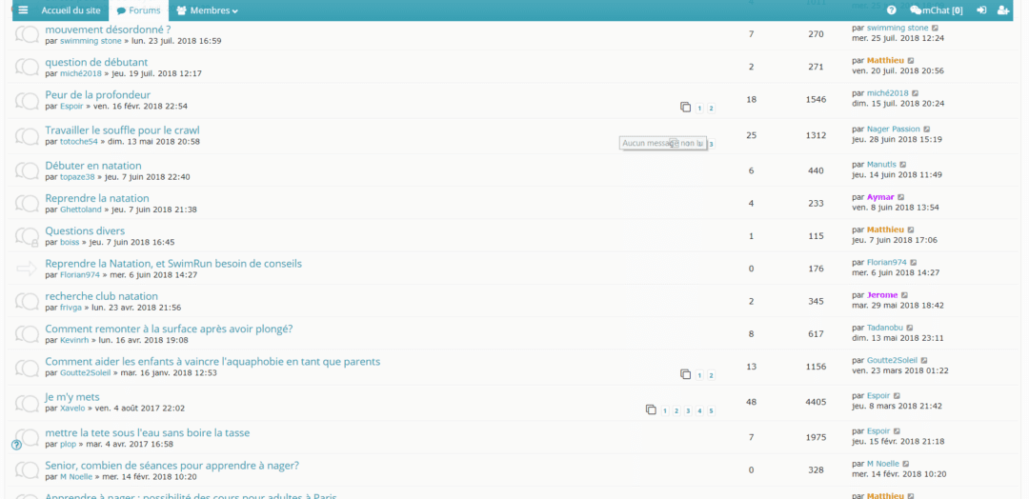View latest post icon beside Goutte2Soleil
1029x499 pixels.
(924, 361)
